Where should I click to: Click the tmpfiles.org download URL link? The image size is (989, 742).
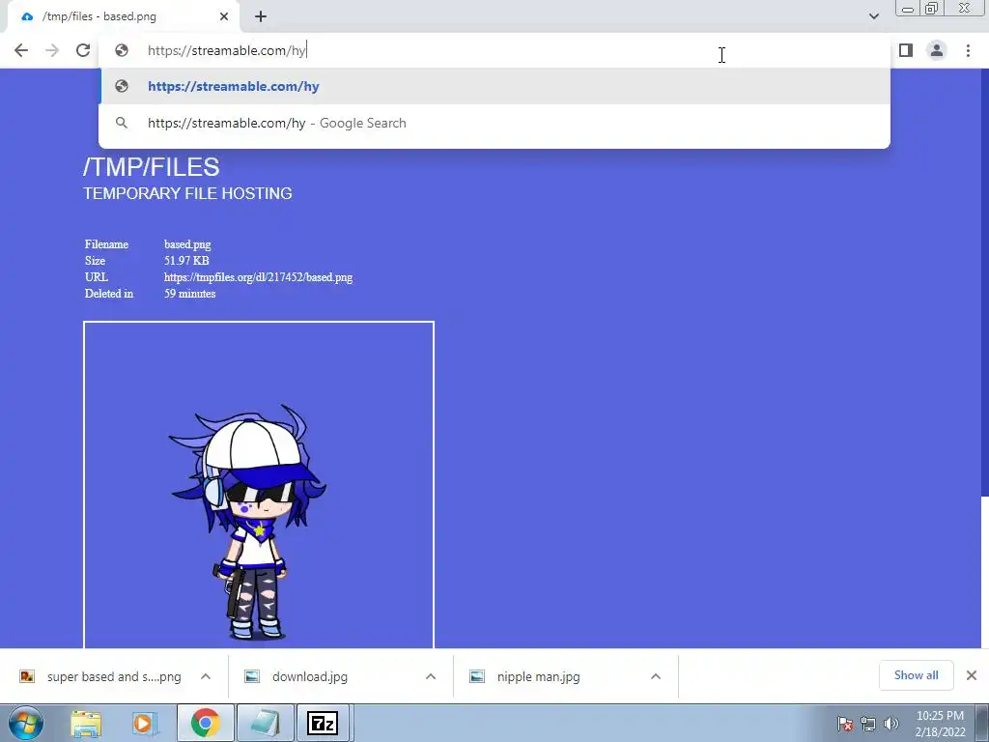point(258,277)
